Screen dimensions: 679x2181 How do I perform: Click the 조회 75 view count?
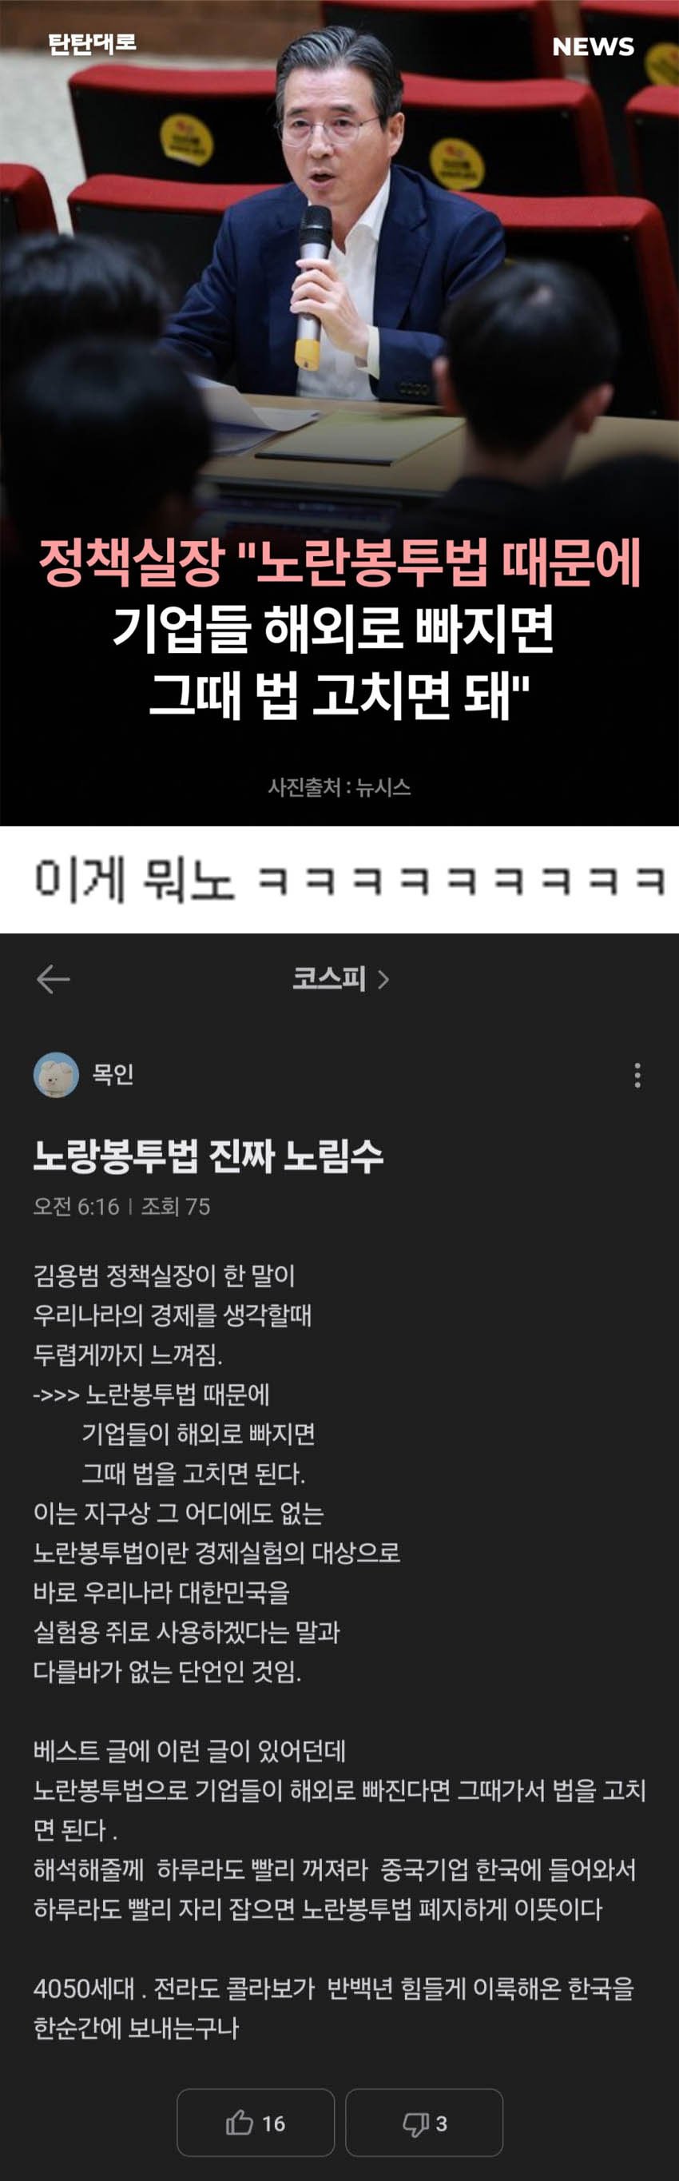point(175,1207)
